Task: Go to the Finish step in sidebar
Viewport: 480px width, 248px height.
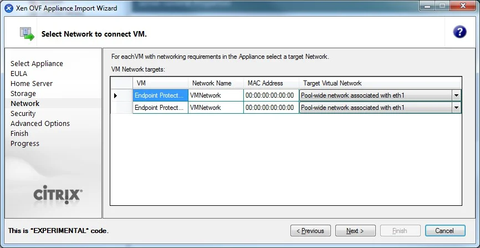Action: click(x=19, y=133)
